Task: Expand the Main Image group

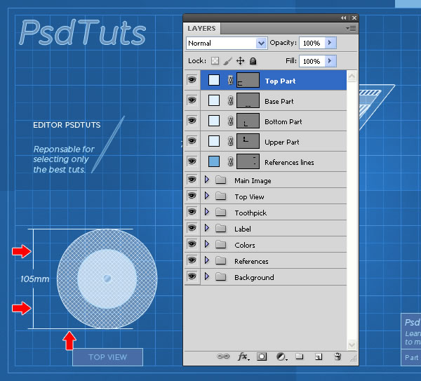Action: 206,180
